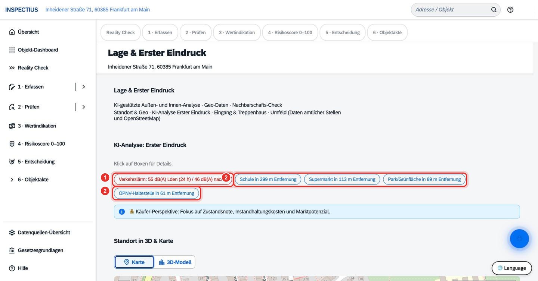Click the Gesetzesgrundlagen building icon

(12, 250)
